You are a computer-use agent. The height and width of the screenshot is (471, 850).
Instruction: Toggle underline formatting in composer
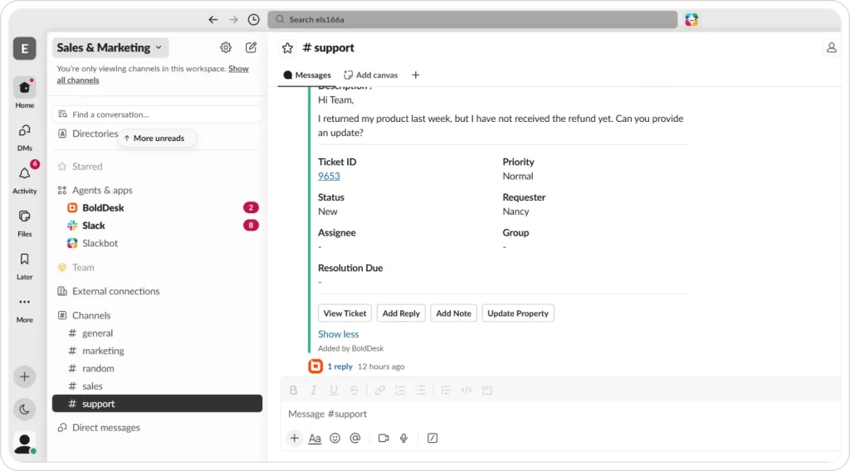tap(334, 391)
